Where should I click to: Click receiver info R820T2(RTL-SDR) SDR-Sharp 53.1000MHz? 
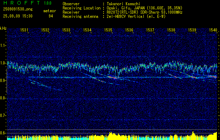144,12
